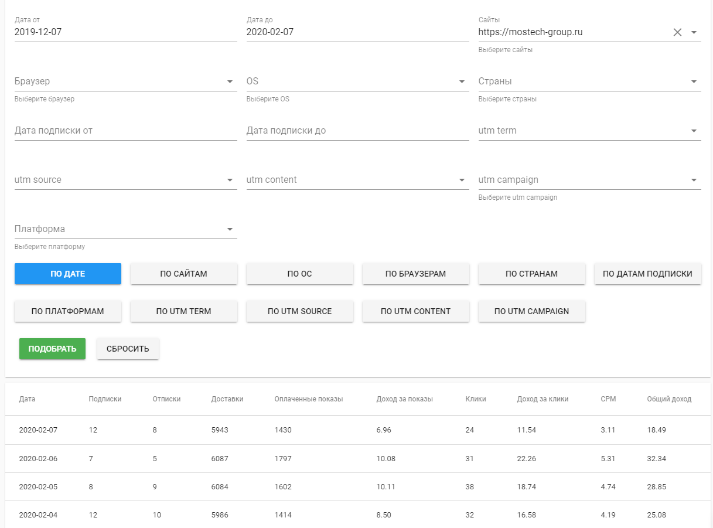Click the Общий доход column header
Screen dimensions: 713x528
669,399
